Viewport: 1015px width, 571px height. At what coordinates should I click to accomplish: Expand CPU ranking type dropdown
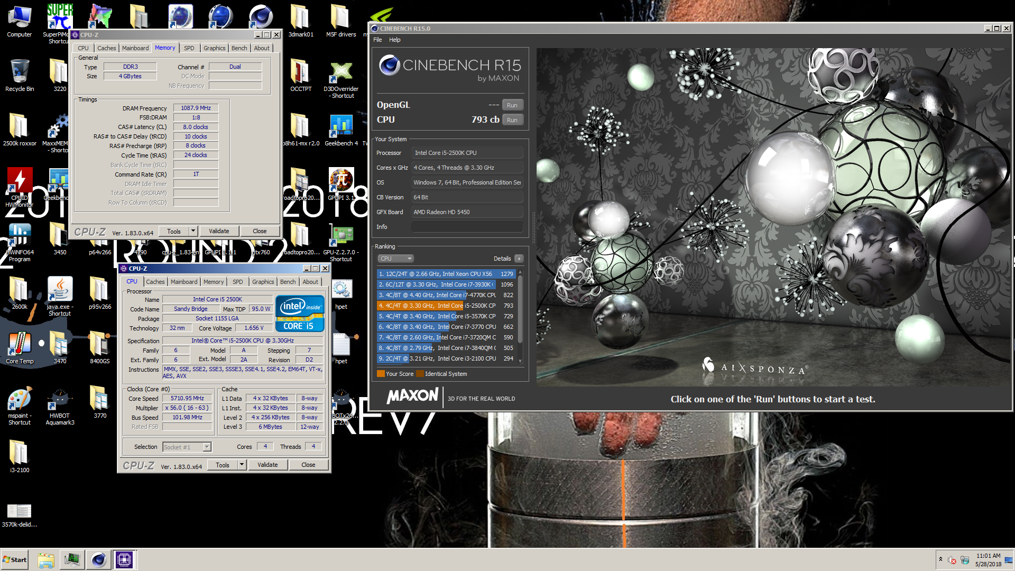(395, 259)
